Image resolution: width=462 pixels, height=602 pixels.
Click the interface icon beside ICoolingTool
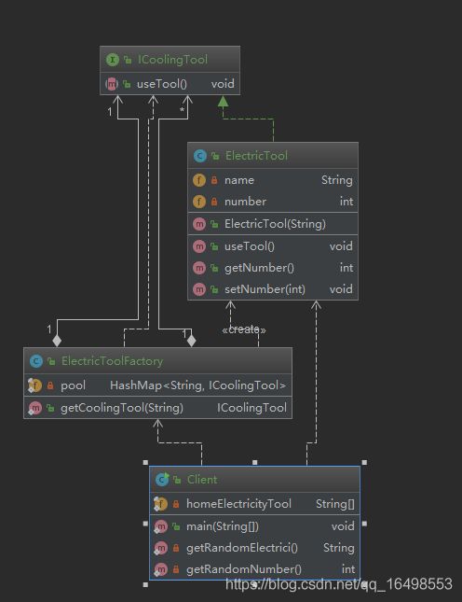[x=113, y=60]
